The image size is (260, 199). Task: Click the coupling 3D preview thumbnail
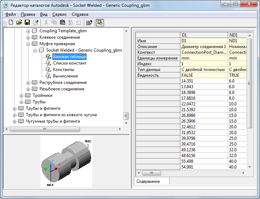point(66,162)
